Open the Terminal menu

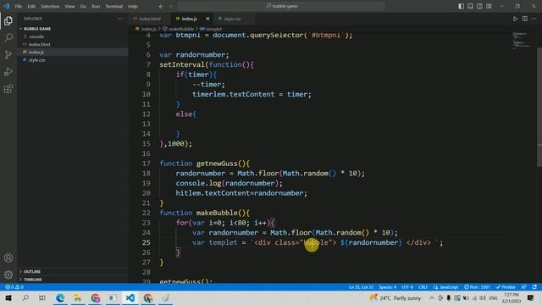[x=114, y=6]
